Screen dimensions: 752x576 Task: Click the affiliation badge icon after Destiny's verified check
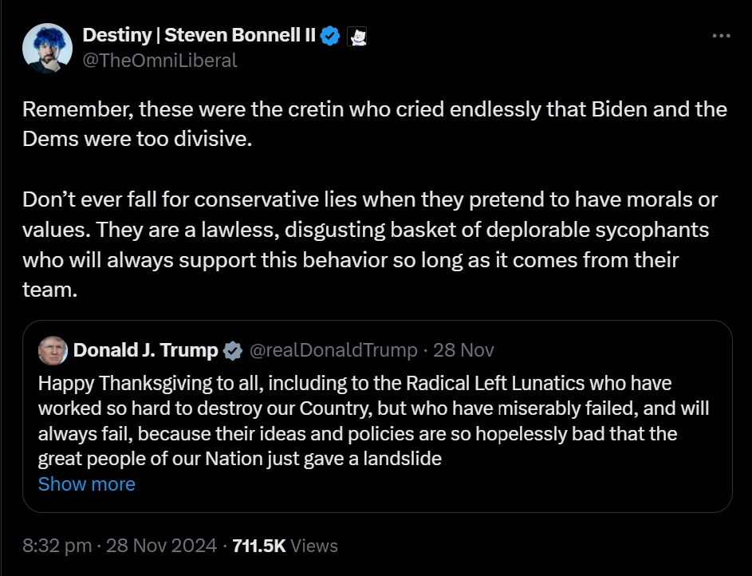point(357,36)
